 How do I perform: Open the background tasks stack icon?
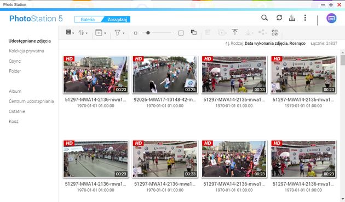(x=292, y=18)
